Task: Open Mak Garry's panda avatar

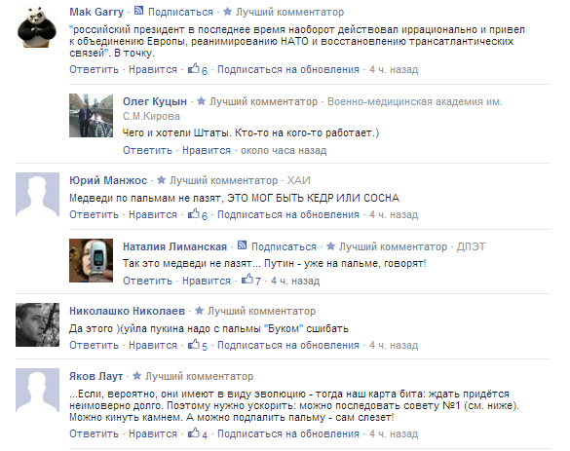Action: [37, 26]
